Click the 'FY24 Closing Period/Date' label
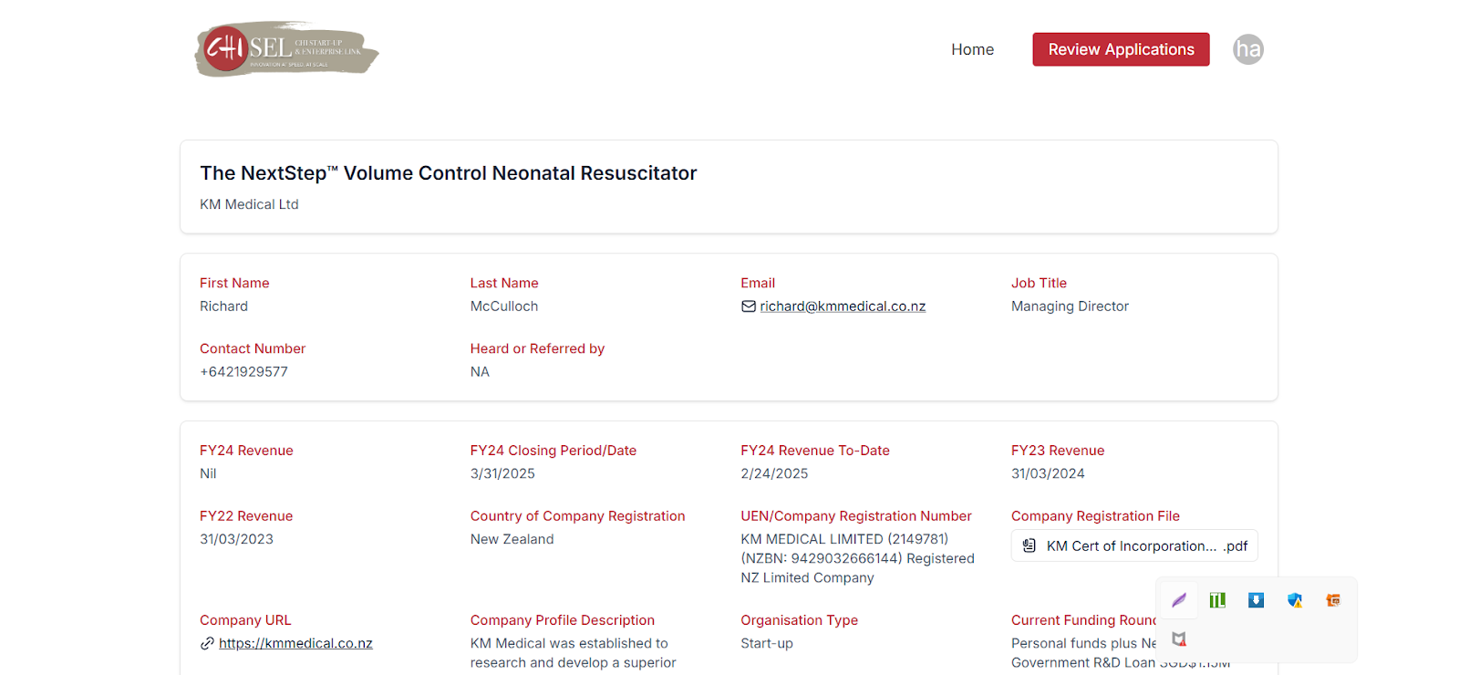This screenshot has height=675, width=1459. click(554, 451)
